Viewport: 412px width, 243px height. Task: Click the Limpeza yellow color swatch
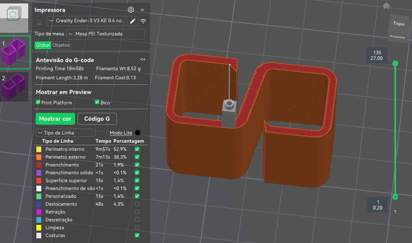[x=39, y=228]
